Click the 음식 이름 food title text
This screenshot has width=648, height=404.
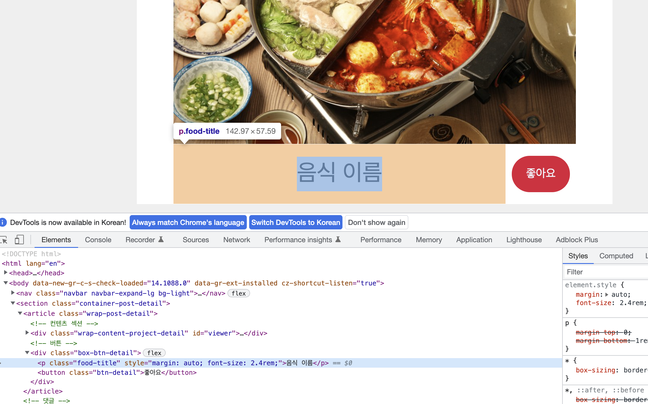tap(339, 173)
